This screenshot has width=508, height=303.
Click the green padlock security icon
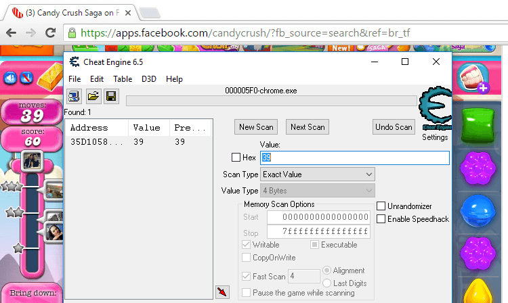72,32
